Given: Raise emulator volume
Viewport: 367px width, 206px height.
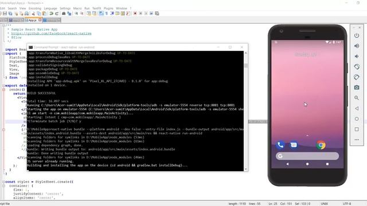Looking at the screenshot, I should tap(357, 46).
